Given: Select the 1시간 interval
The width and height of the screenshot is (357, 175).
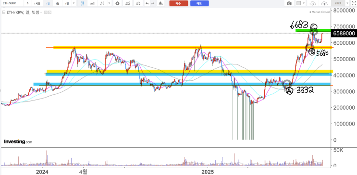Looking at the screenshot, I should 37,3.
